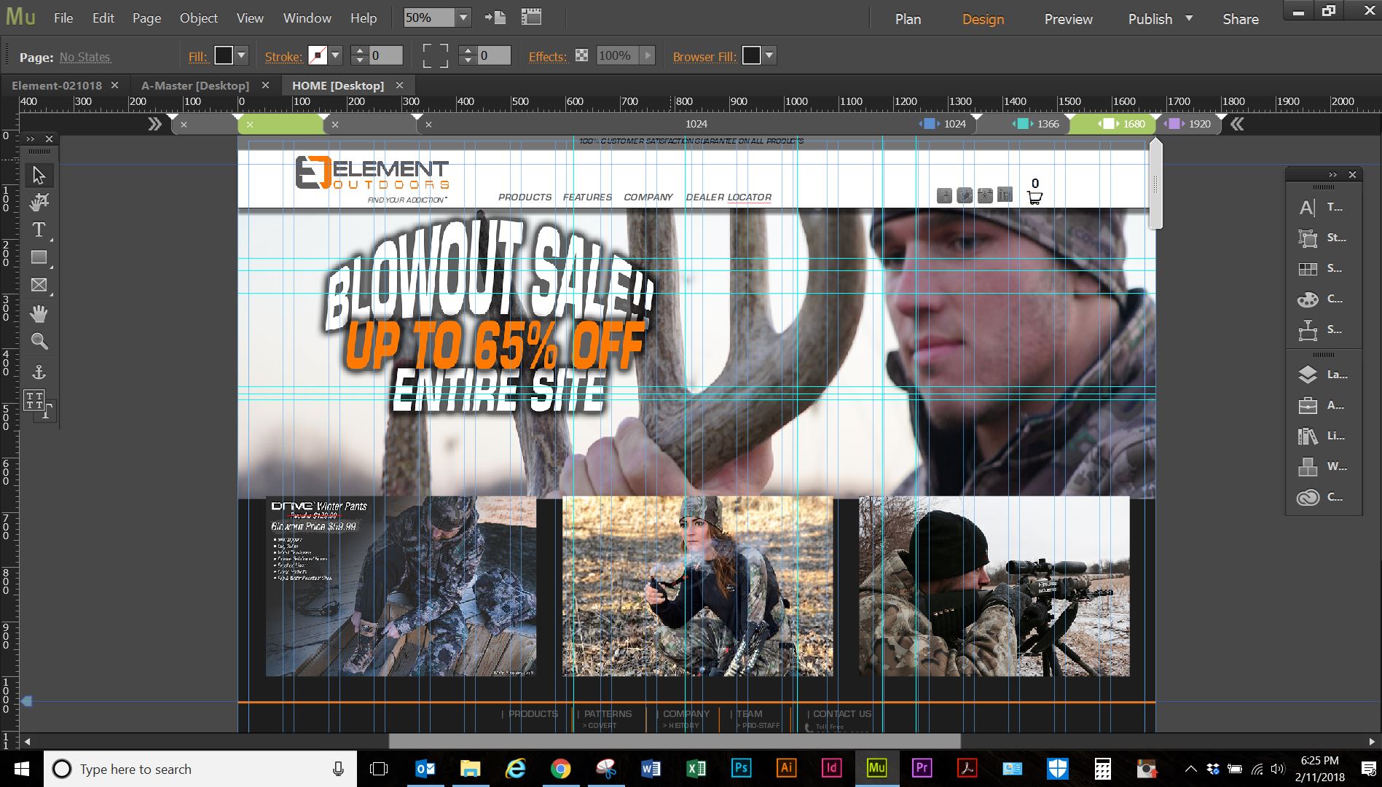Open File Explorer from the taskbar
The width and height of the screenshot is (1382, 787).
[x=470, y=768]
